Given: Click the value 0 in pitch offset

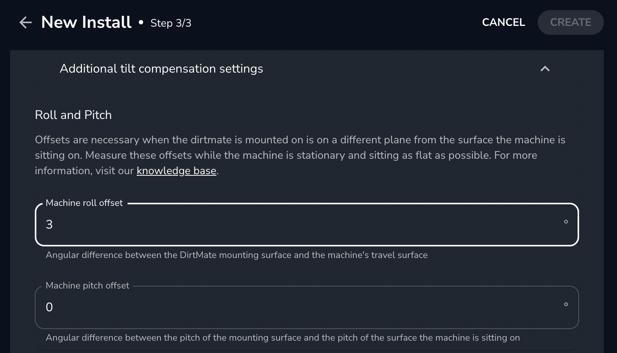Looking at the screenshot, I should coord(49,307).
